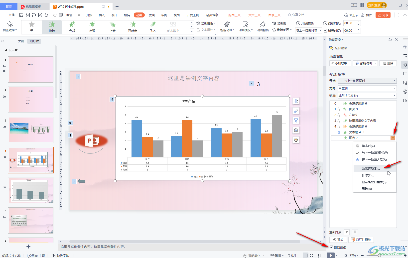Click the chart filter funnel icon
This screenshot has height=258, width=408.
[x=296, y=121]
